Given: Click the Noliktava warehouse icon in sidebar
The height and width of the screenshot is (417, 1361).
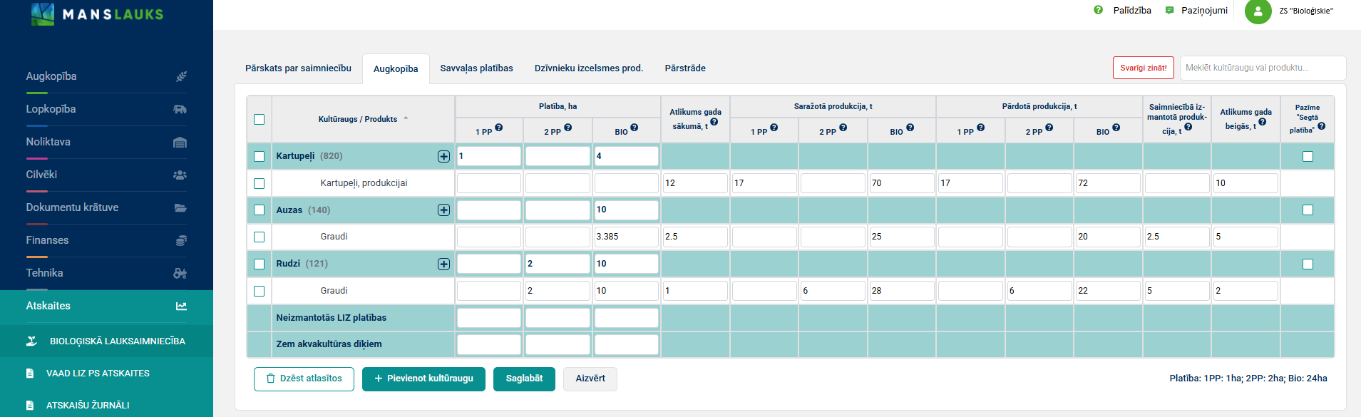Looking at the screenshot, I should point(180,142).
